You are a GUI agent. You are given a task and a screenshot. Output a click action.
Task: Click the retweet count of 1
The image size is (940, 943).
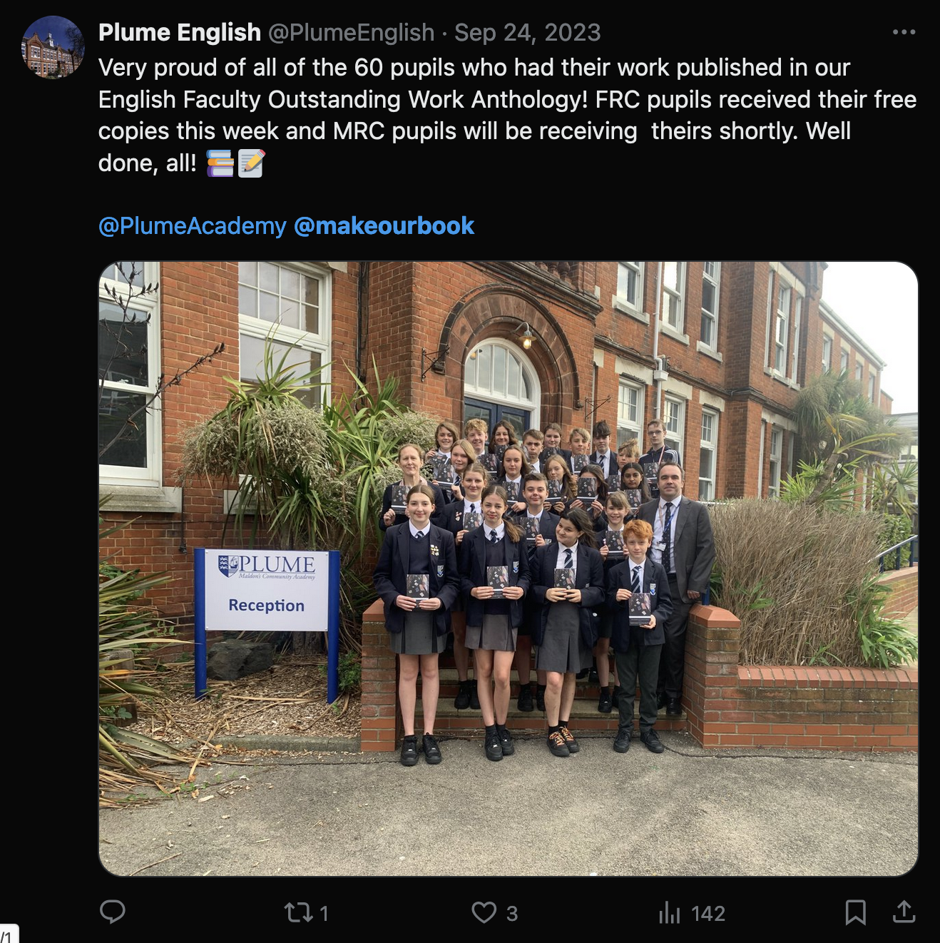tap(324, 914)
